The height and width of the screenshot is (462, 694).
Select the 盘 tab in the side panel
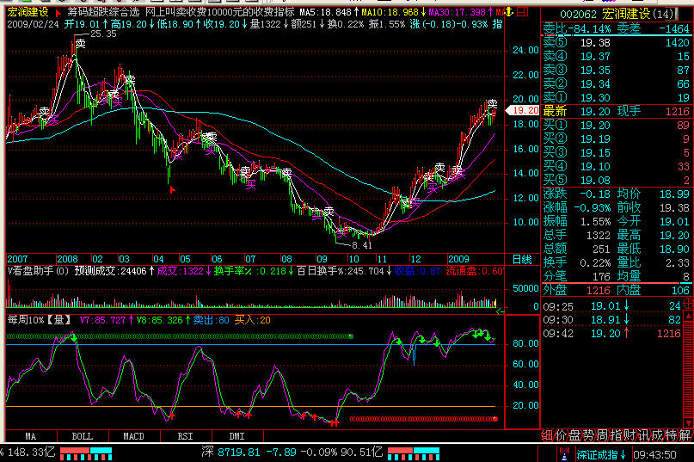pos(574,435)
